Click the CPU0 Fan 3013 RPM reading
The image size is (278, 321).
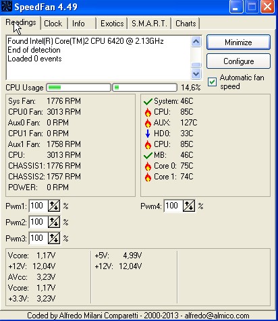coord(45,112)
